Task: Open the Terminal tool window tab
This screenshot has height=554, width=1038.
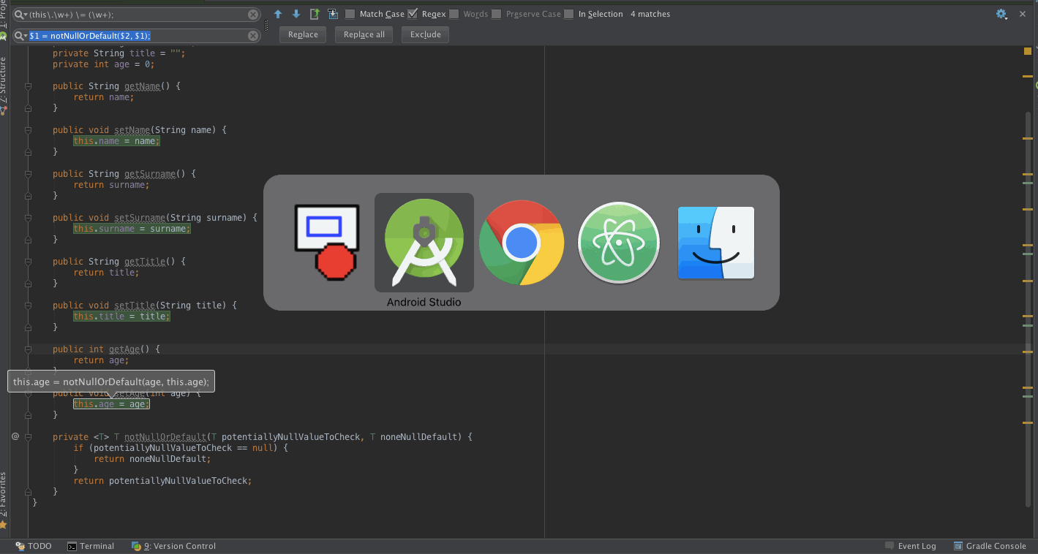Action: 91,546
